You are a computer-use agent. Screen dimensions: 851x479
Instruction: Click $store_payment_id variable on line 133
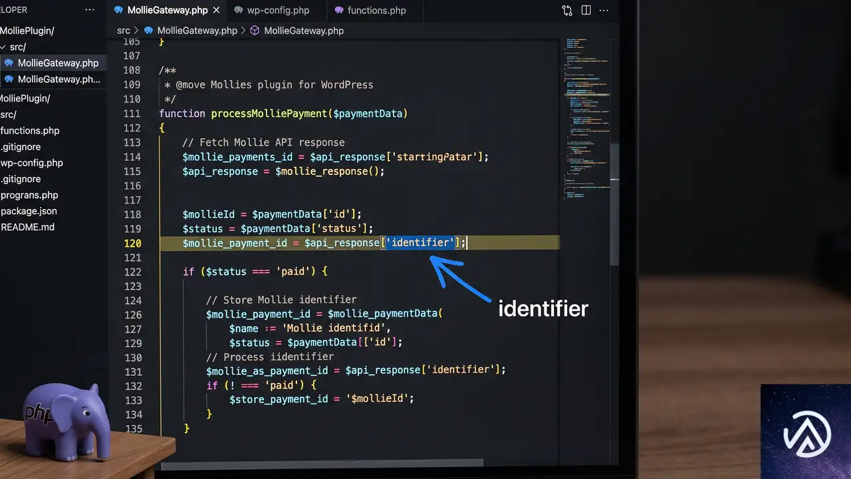tap(279, 400)
